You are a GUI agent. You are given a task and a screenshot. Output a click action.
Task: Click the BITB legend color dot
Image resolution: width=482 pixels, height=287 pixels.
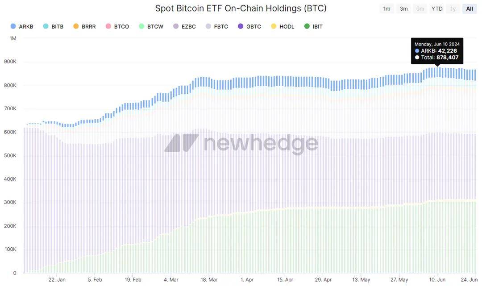point(46,27)
